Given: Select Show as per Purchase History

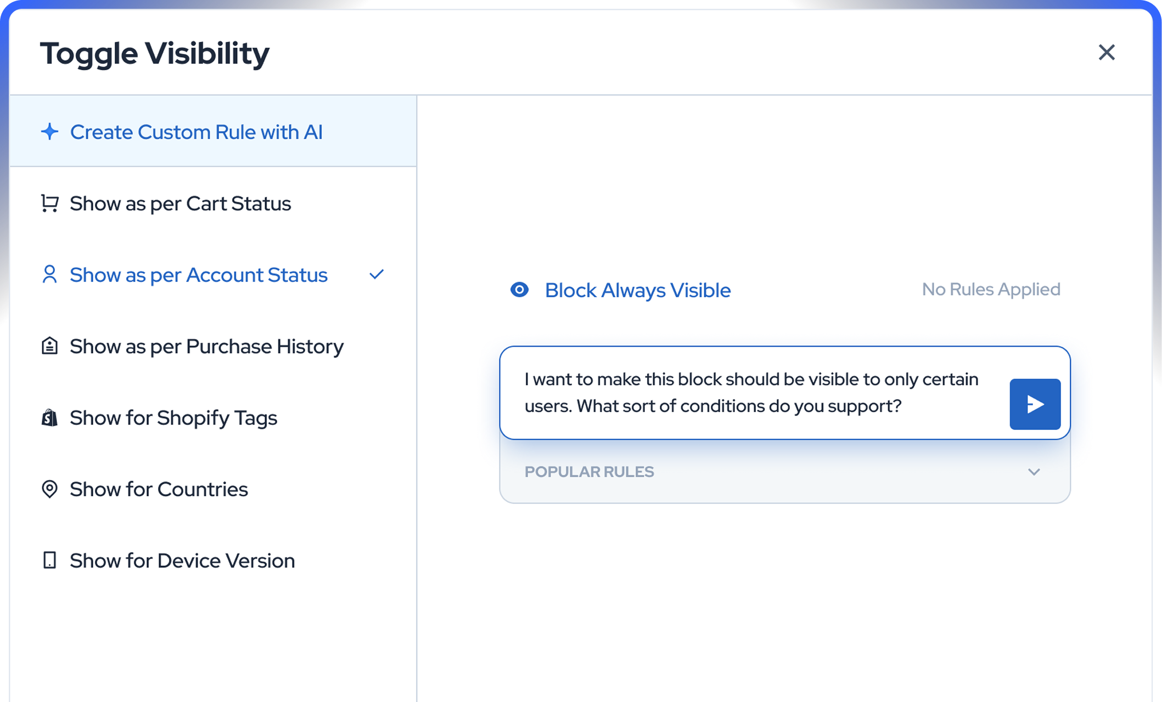Looking at the screenshot, I should click(206, 347).
